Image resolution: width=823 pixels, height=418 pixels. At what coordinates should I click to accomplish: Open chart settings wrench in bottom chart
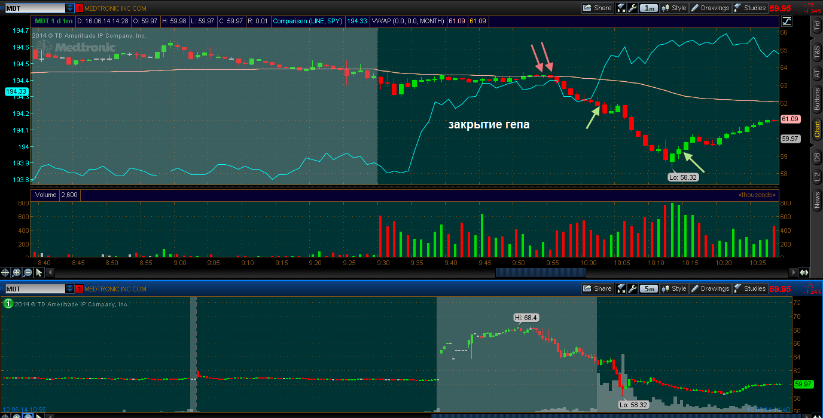(x=632, y=288)
